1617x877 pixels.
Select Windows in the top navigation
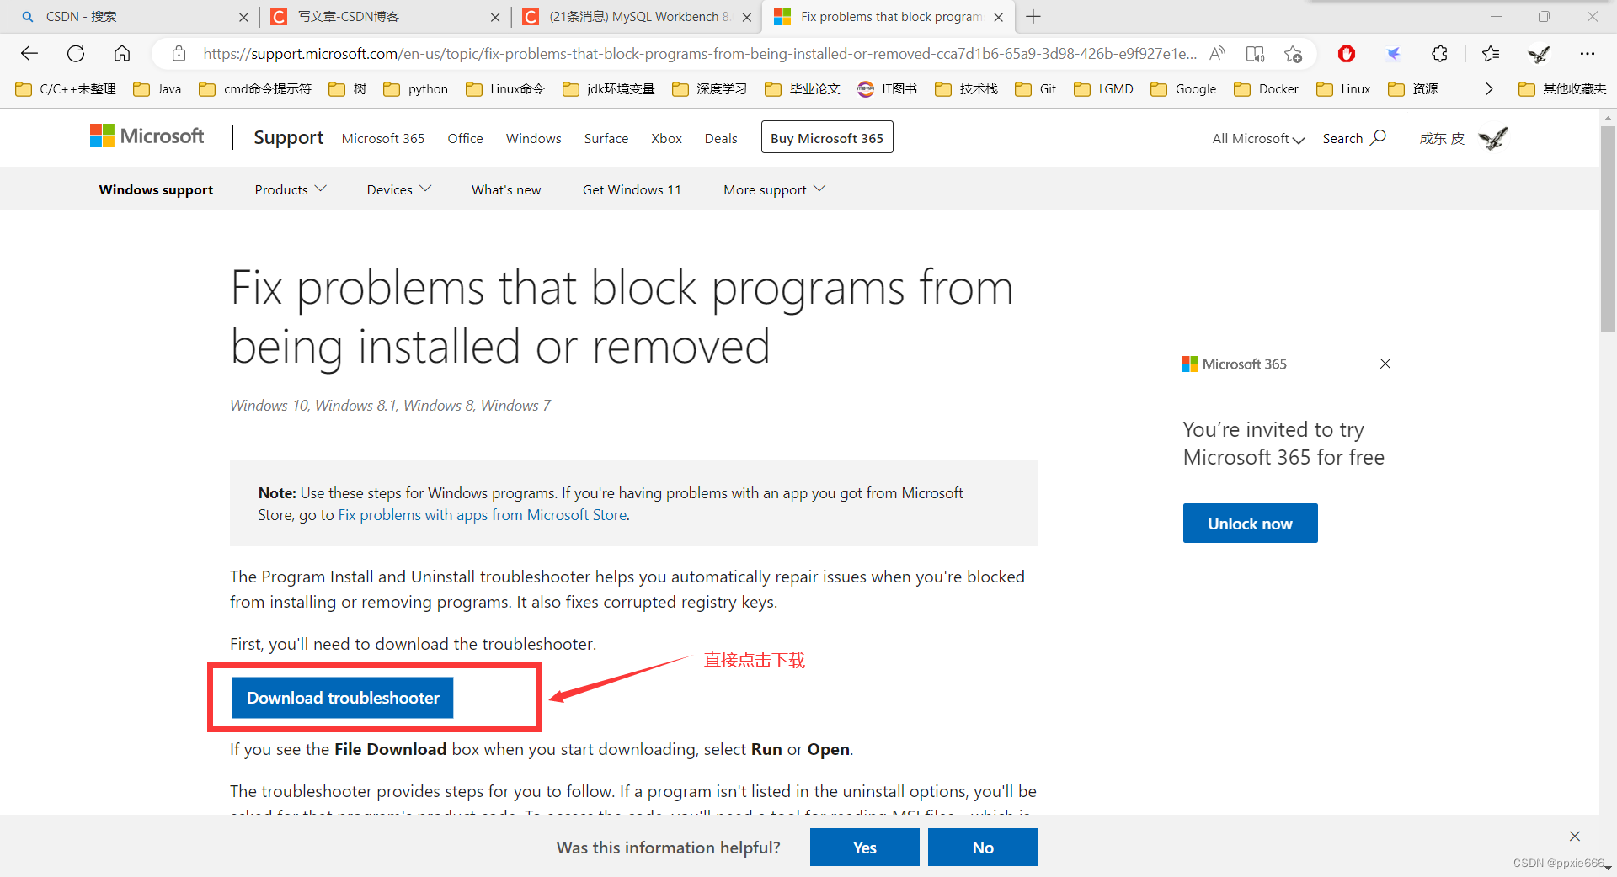click(533, 138)
